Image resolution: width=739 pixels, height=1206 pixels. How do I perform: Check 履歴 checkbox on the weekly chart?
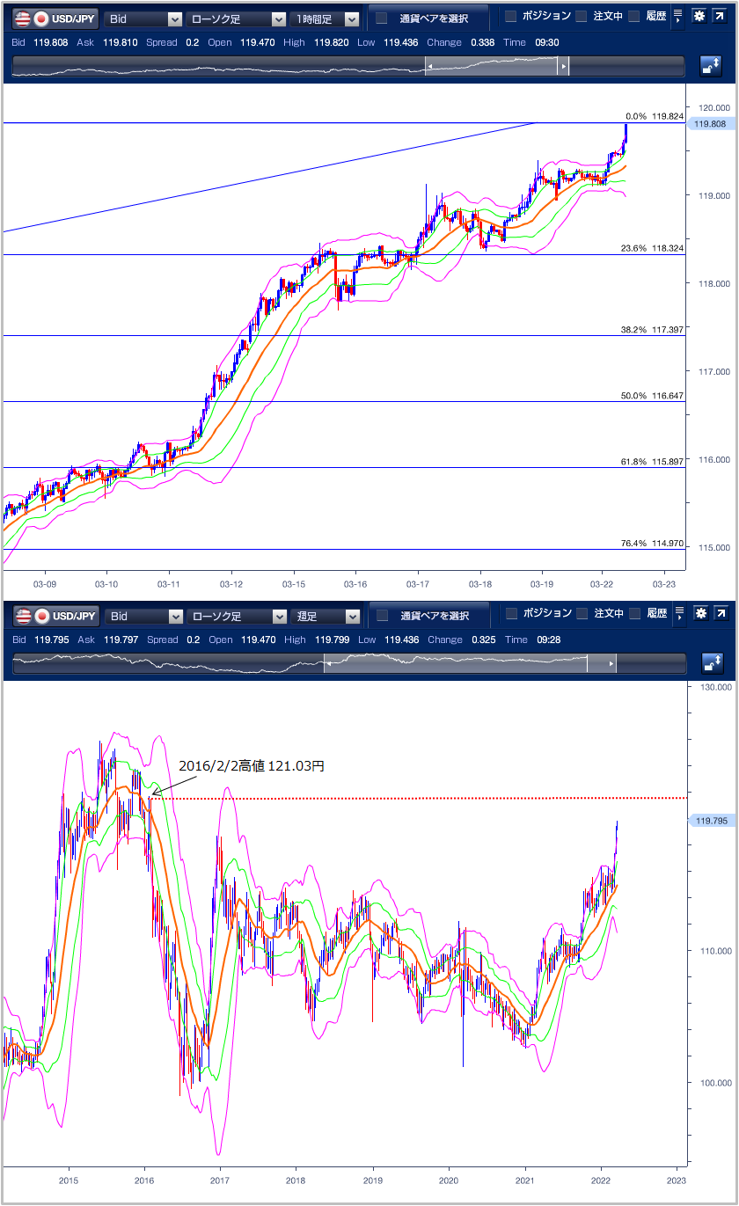click(x=633, y=614)
